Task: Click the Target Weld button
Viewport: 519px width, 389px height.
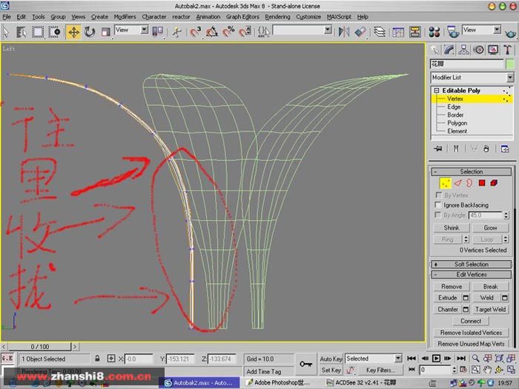Action: [x=490, y=309]
